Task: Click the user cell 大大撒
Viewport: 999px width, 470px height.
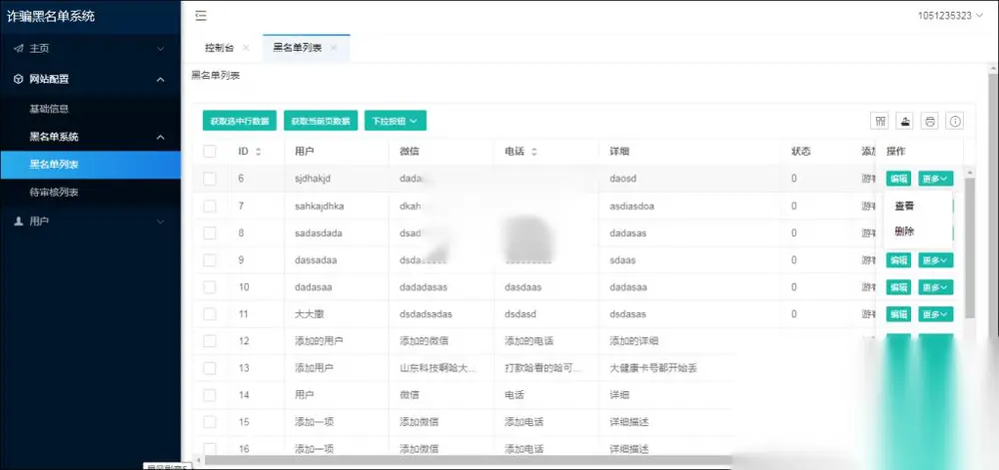Action: [311, 314]
